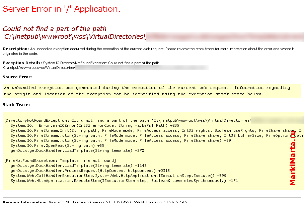Click the 'Version Information:' footer text

pyautogui.click(x=25, y=202)
